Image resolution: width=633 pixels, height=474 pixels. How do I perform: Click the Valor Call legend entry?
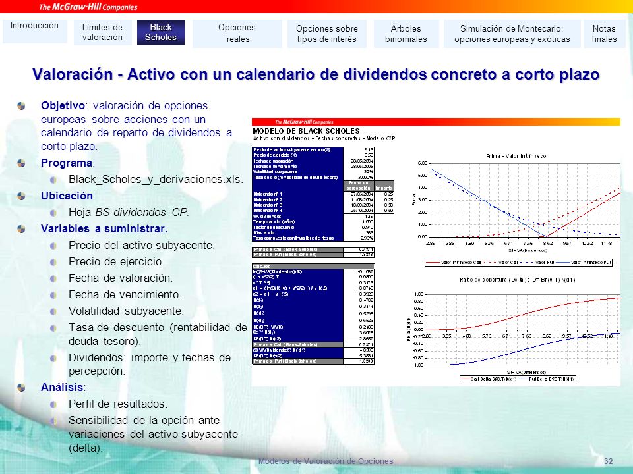501,263
